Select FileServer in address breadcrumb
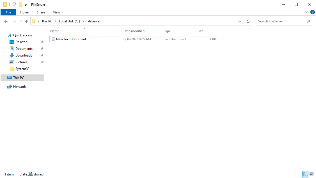The width and height of the screenshot is (316, 178). 93,21
